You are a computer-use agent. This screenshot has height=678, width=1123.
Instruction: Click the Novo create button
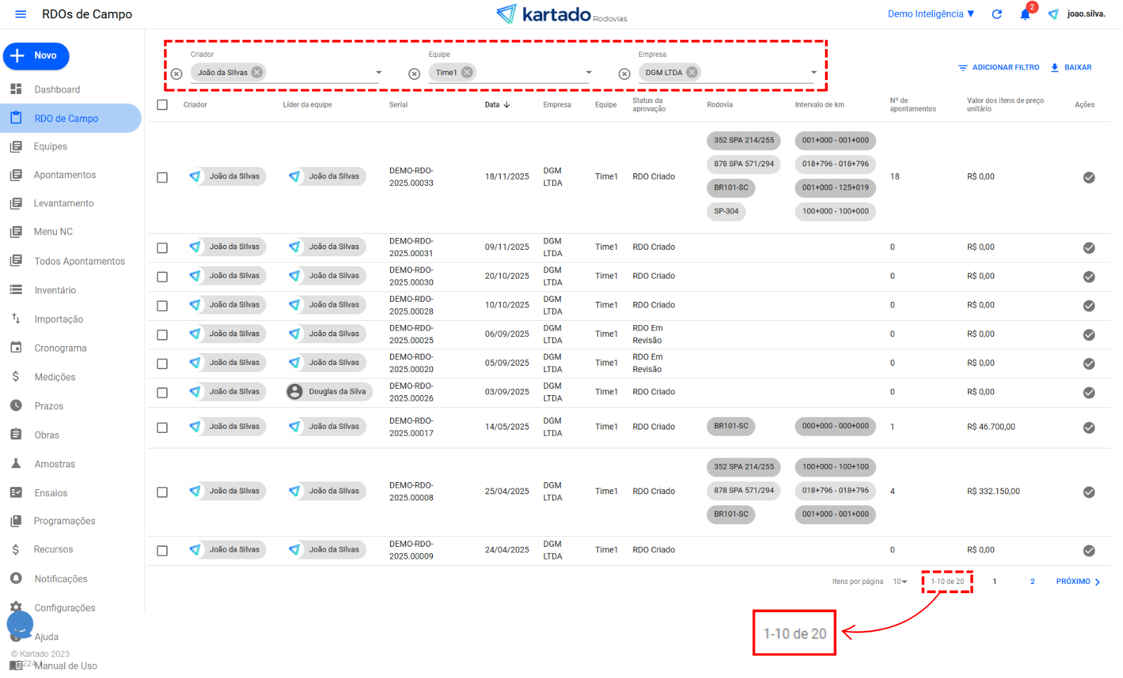36,56
